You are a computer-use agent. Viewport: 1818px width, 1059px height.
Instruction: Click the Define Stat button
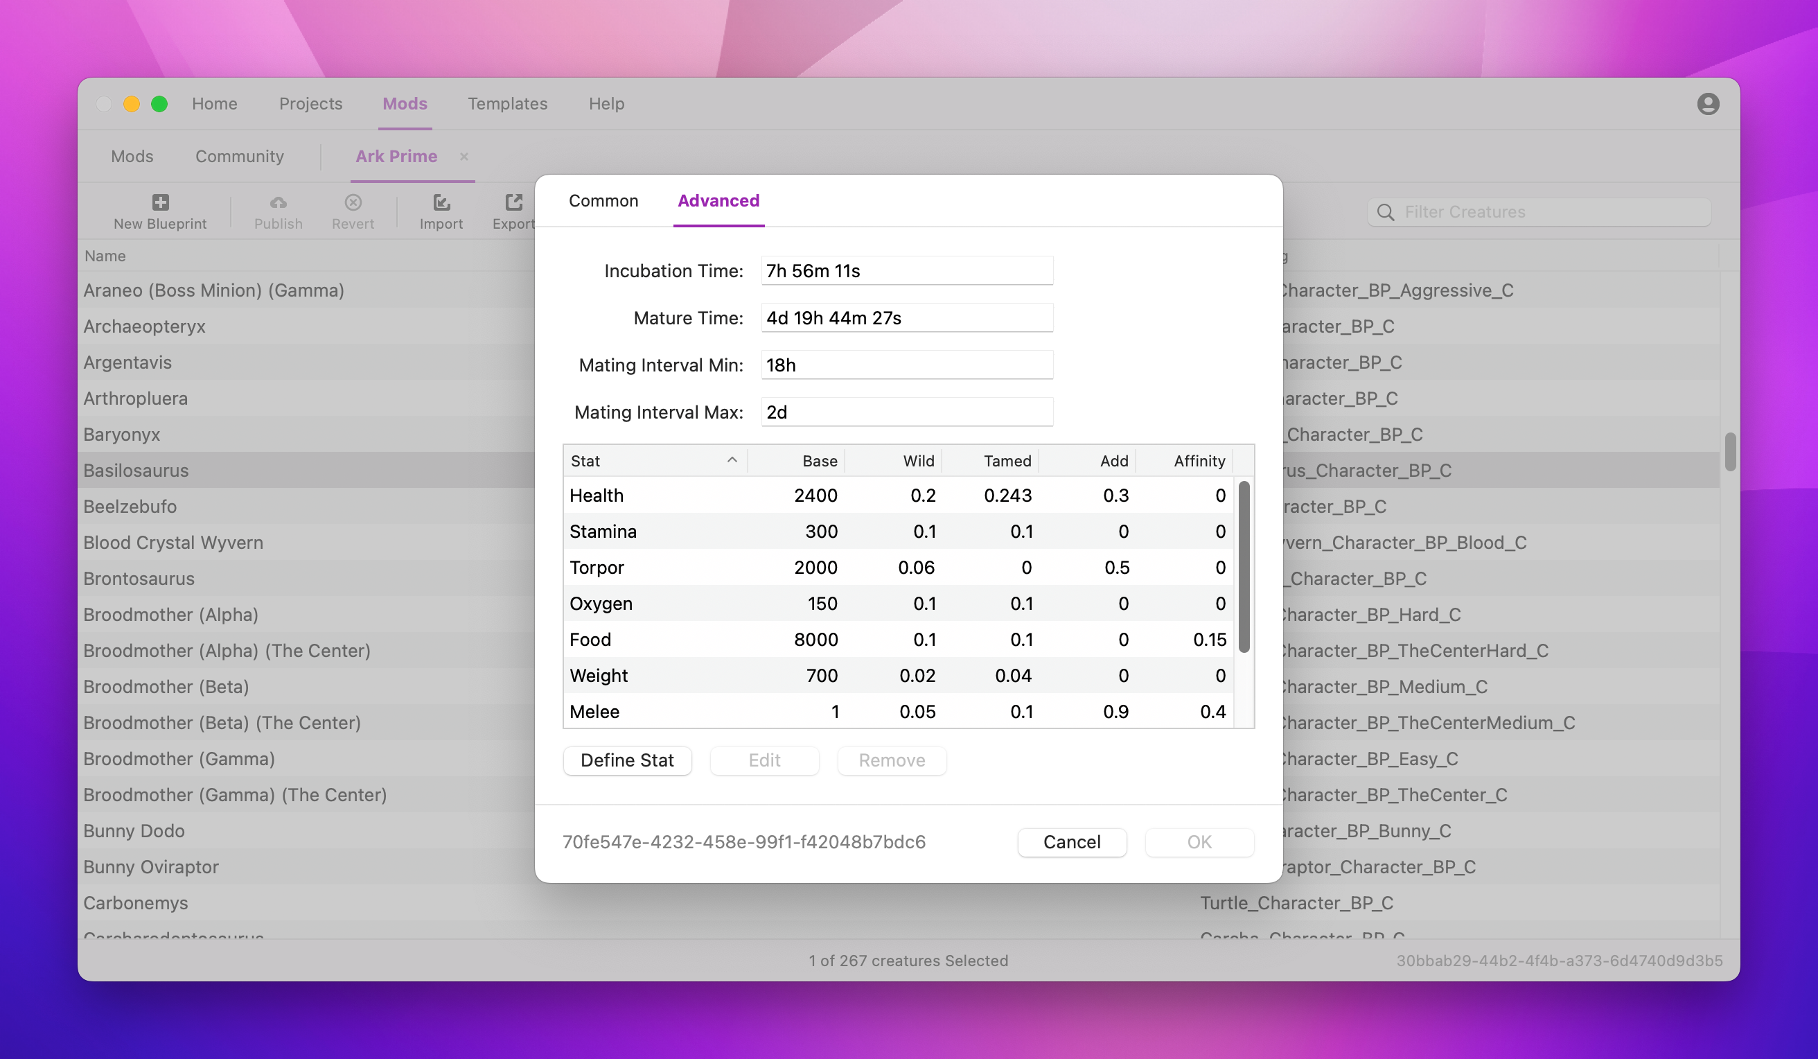coord(627,760)
